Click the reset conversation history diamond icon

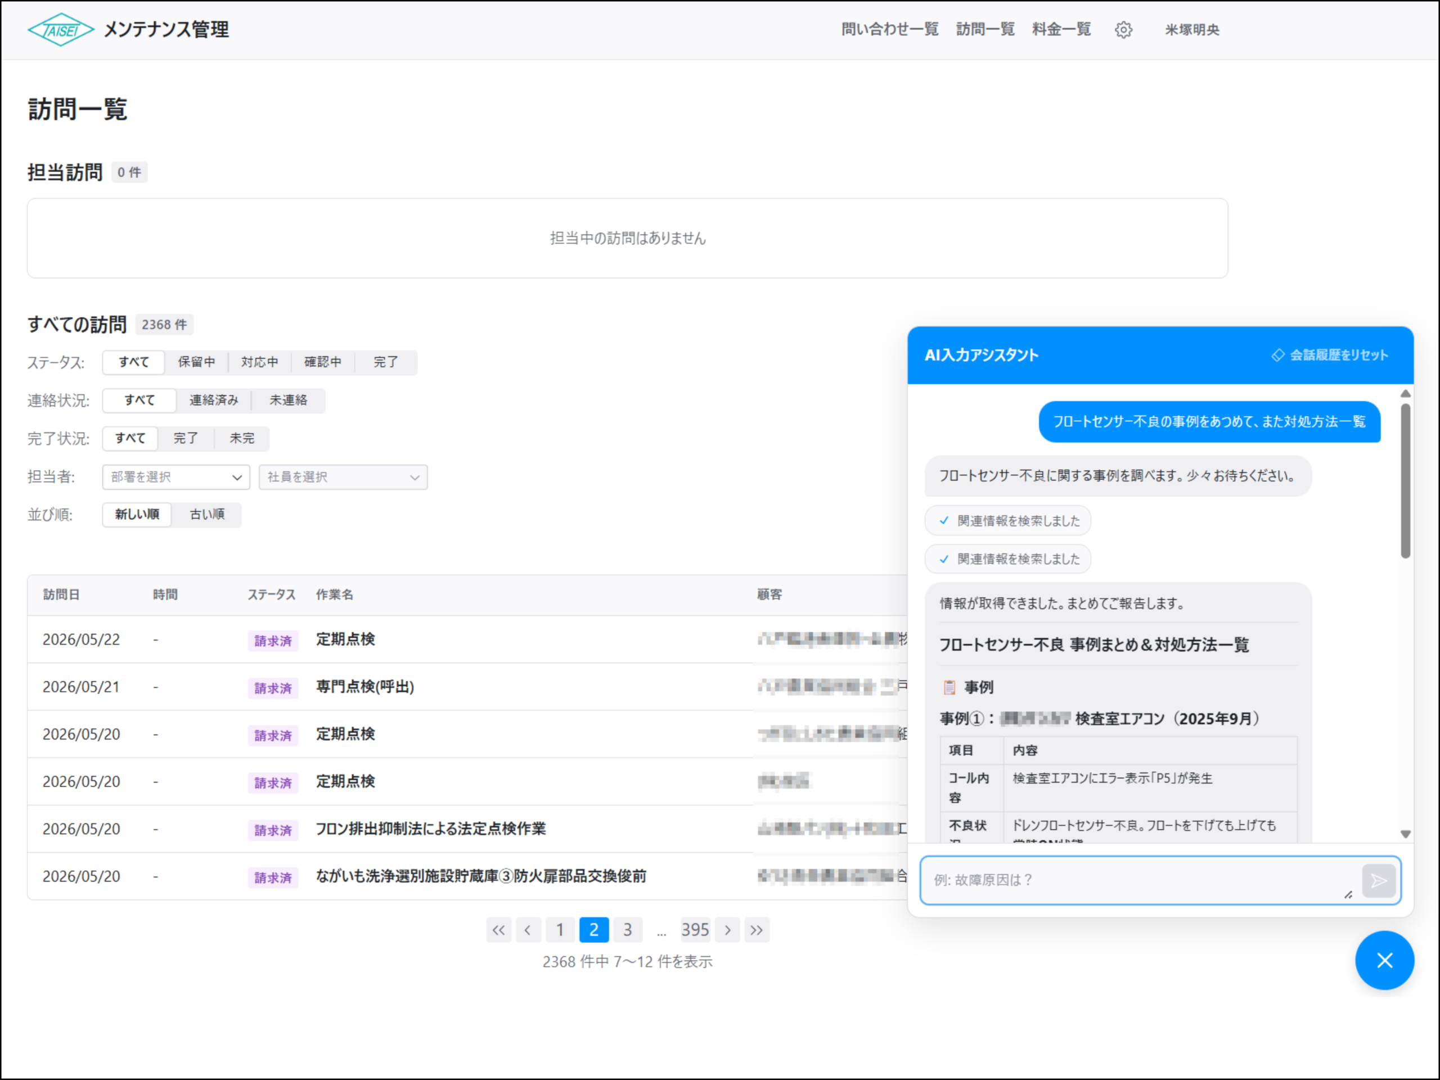click(1278, 355)
